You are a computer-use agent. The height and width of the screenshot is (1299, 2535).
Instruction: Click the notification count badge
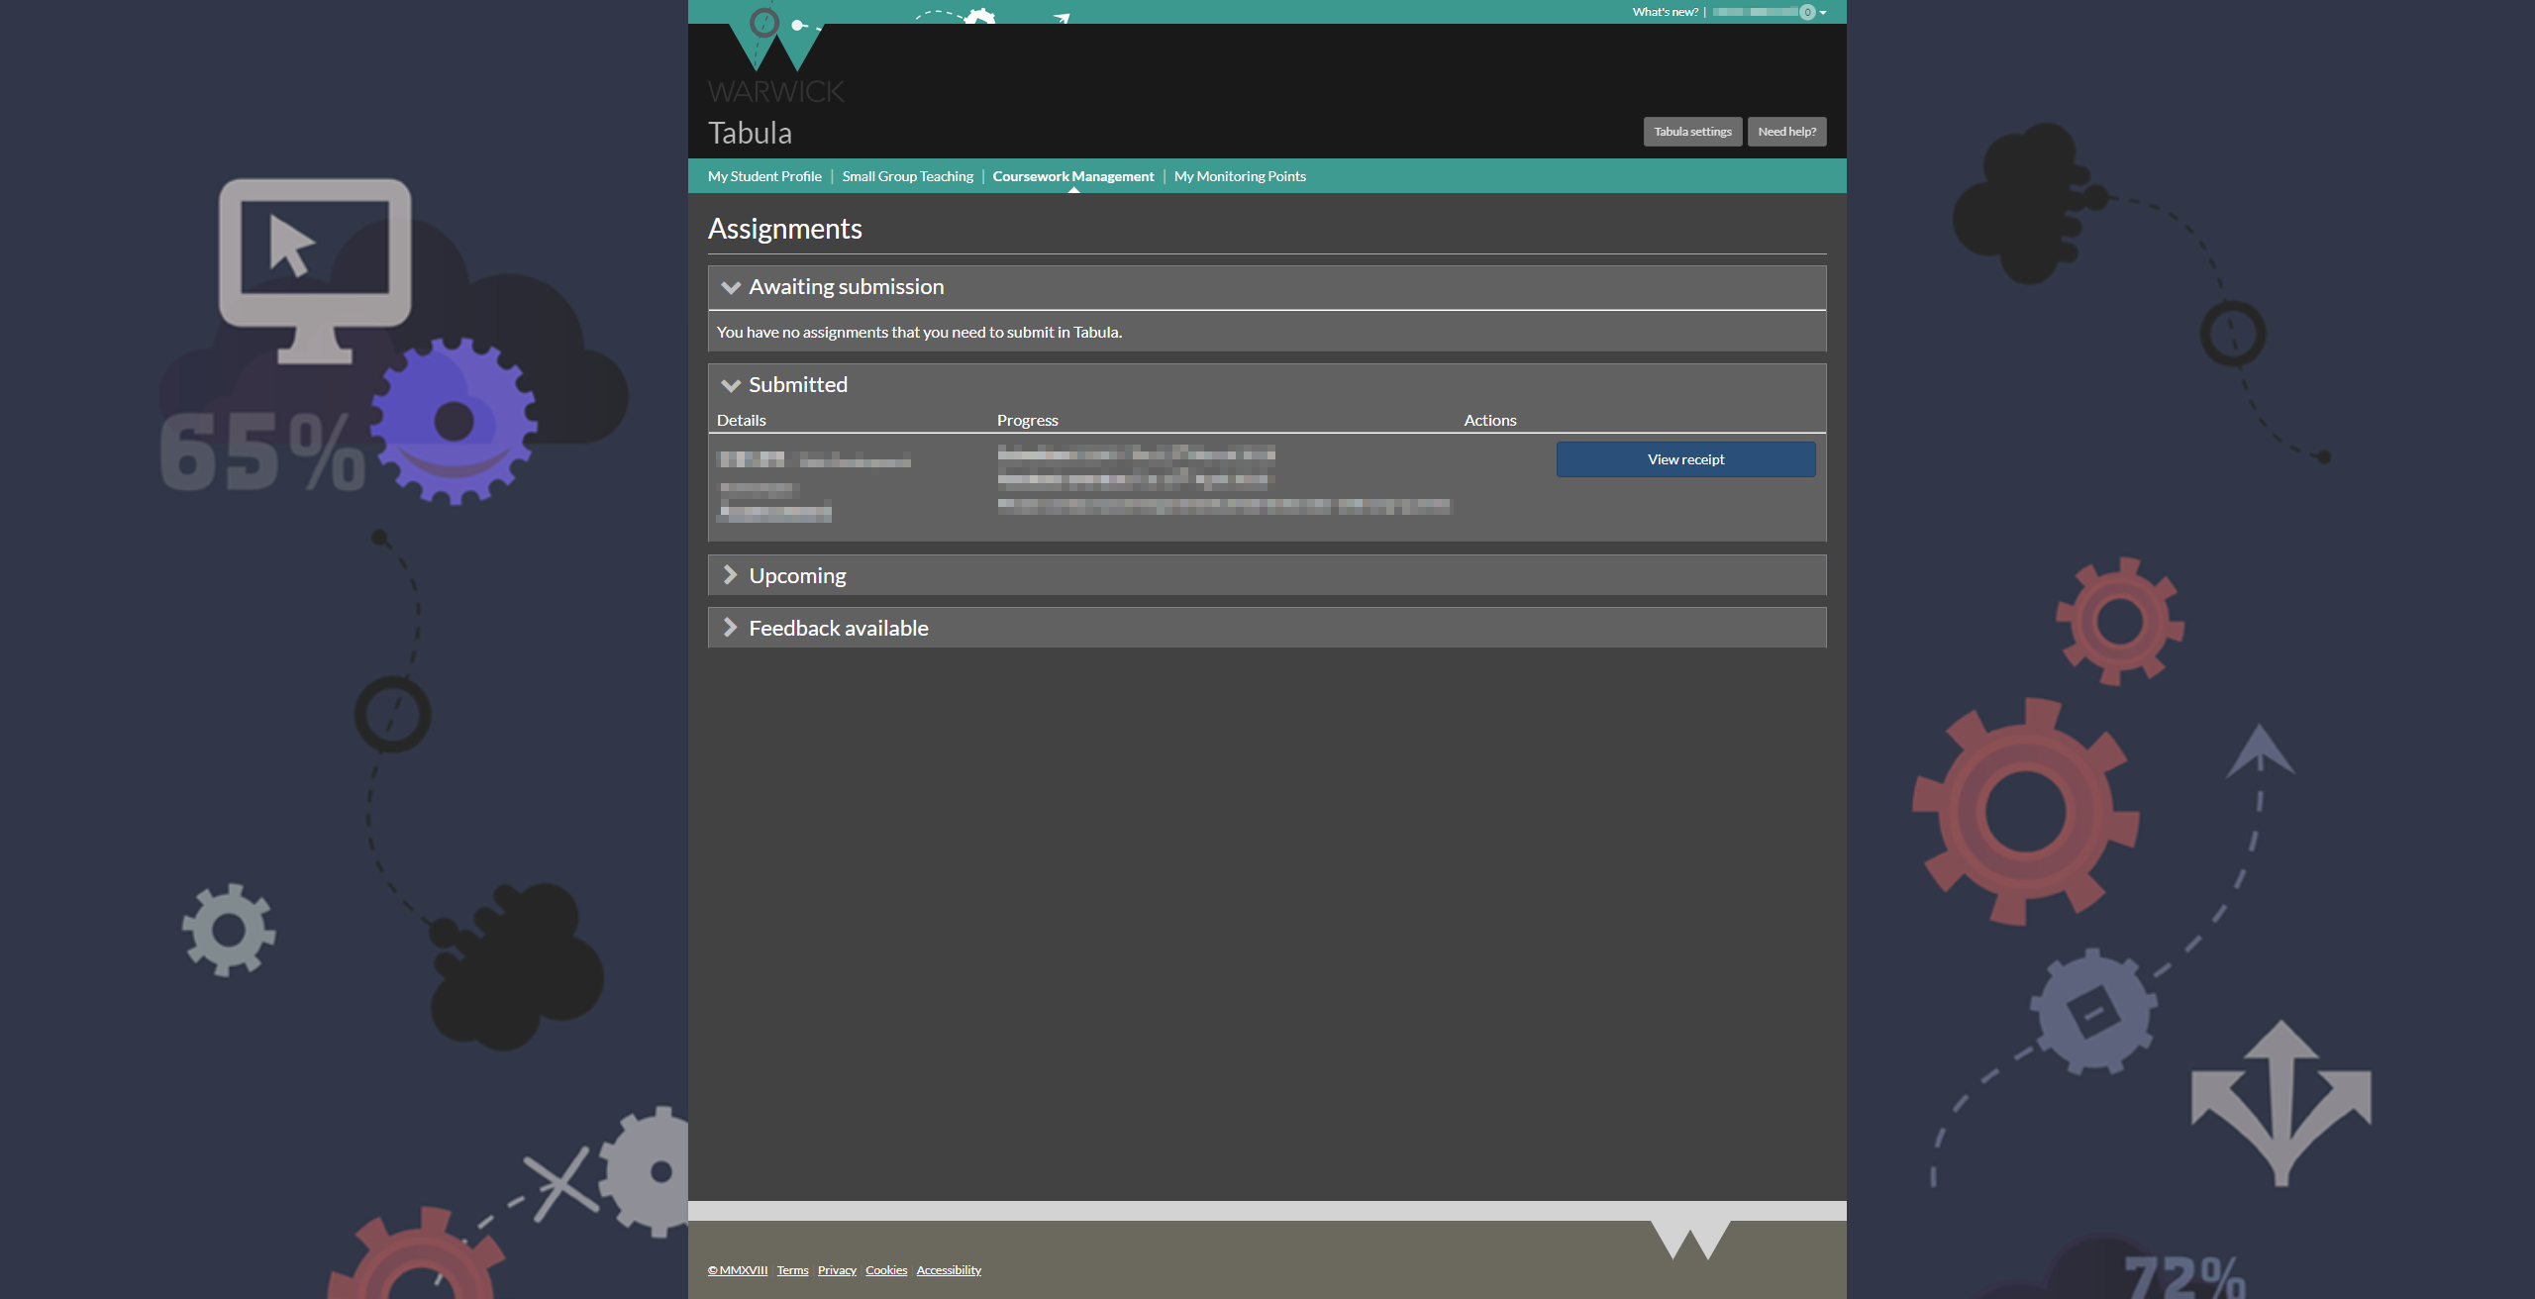click(1807, 12)
